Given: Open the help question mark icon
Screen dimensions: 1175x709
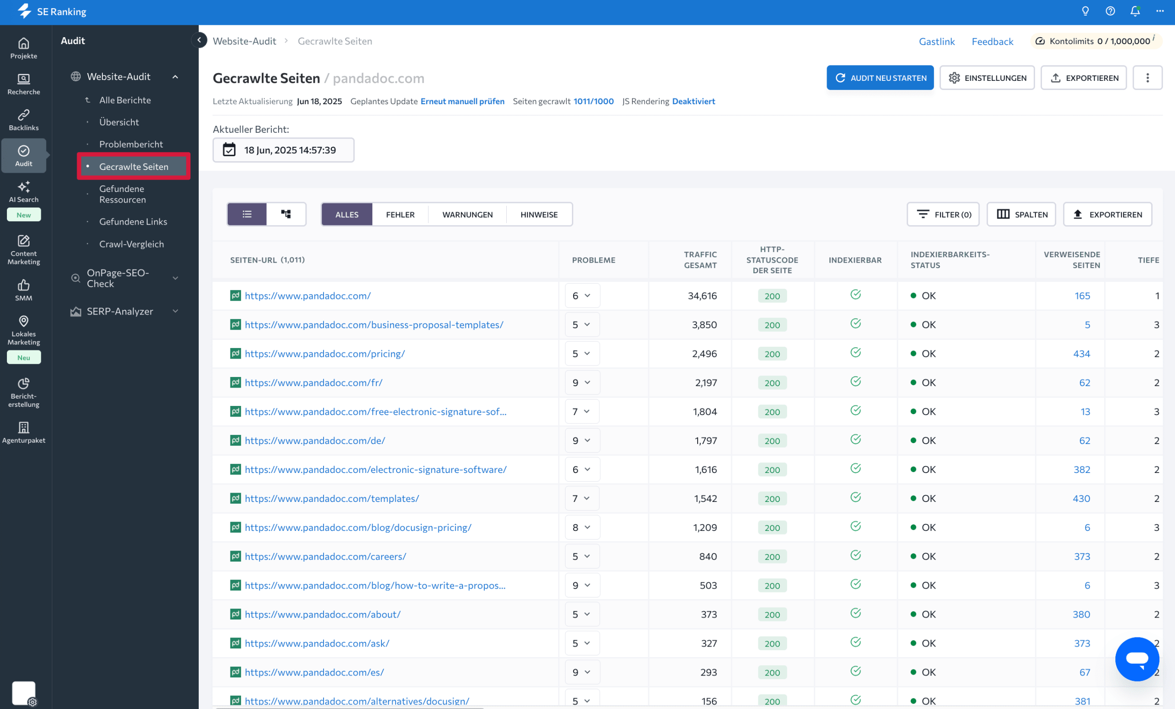Looking at the screenshot, I should [x=1110, y=11].
